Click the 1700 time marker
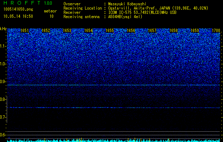The height and width of the screenshot is (142, 223). tap(216, 31)
